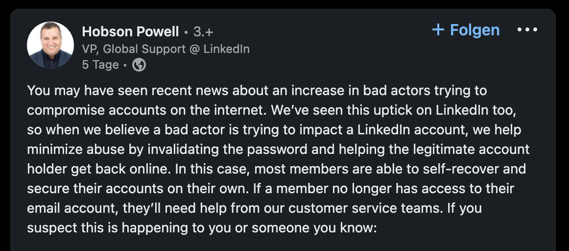This screenshot has height=251, width=569.
Task: Click the plus icon beside Folgen
Action: pyautogui.click(x=438, y=30)
